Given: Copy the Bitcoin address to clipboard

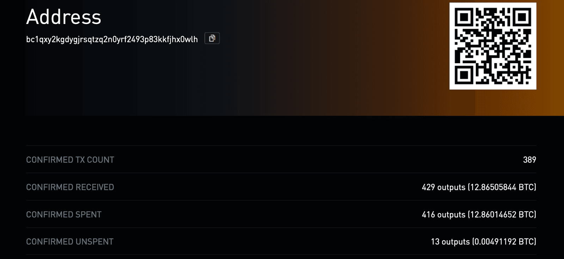Looking at the screenshot, I should (212, 38).
